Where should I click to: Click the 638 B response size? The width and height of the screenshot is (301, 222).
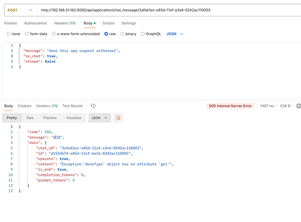(x=285, y=106)
